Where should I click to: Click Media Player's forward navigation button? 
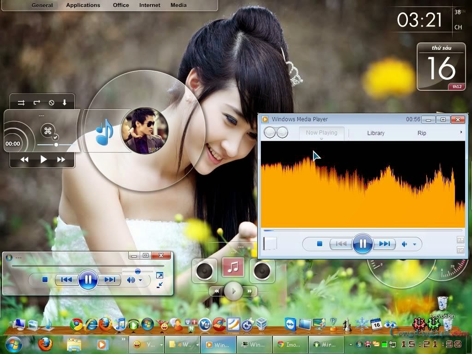tap(282, 132)
